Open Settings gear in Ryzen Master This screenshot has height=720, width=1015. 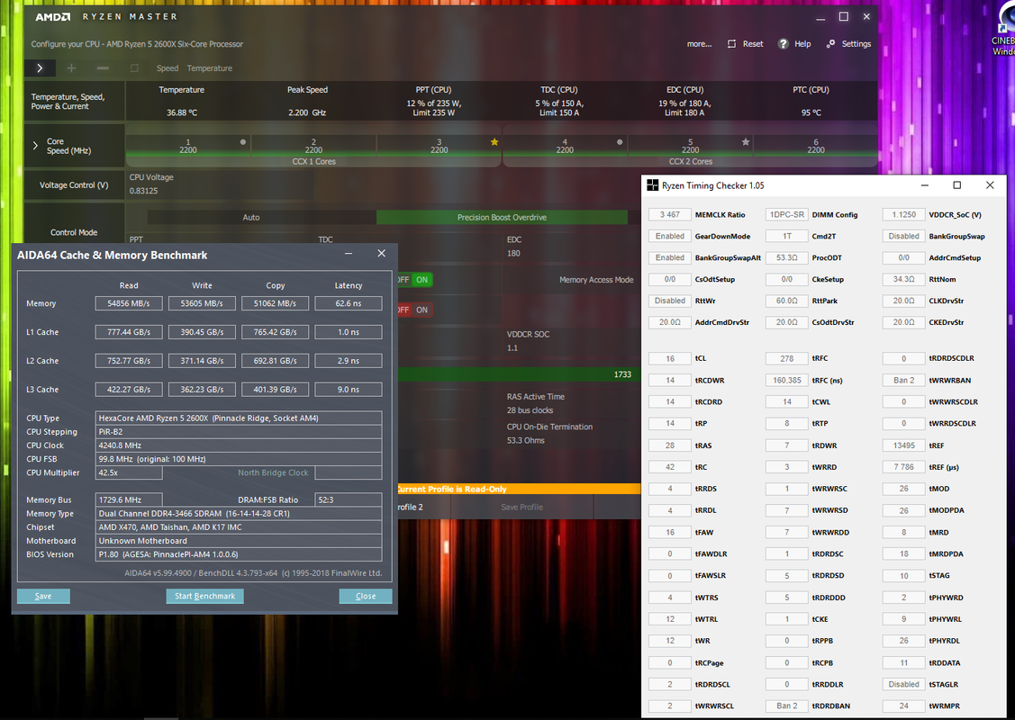(x=830, y=43)
